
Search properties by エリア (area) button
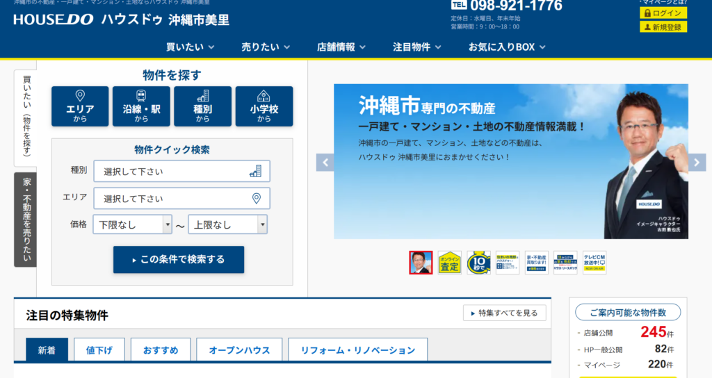(80, 106)
